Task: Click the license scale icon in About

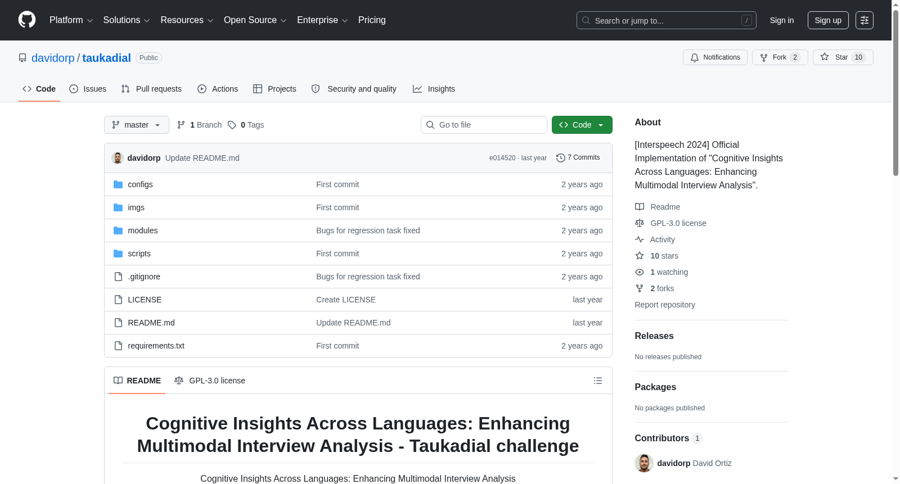Action: (640, 223)
